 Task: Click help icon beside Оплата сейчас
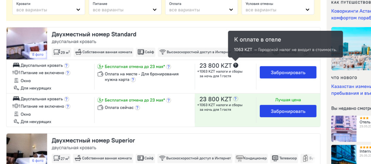138,108
